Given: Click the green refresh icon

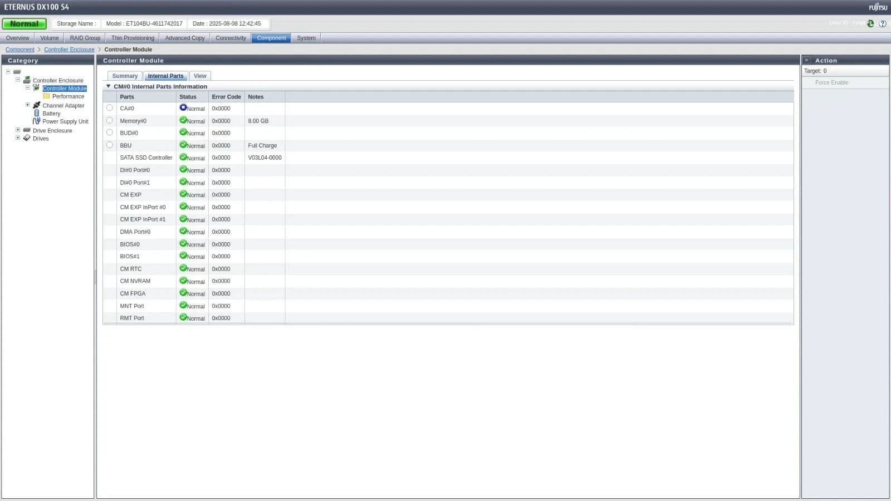Looking at the screenshot, I should [x=870, y=23].
